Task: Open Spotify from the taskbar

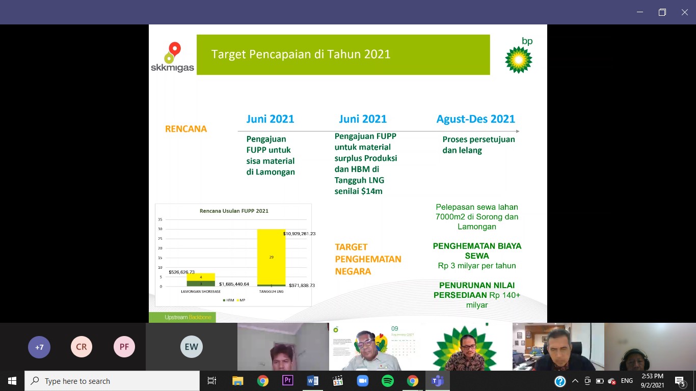Action: click(x=387, y=381)
